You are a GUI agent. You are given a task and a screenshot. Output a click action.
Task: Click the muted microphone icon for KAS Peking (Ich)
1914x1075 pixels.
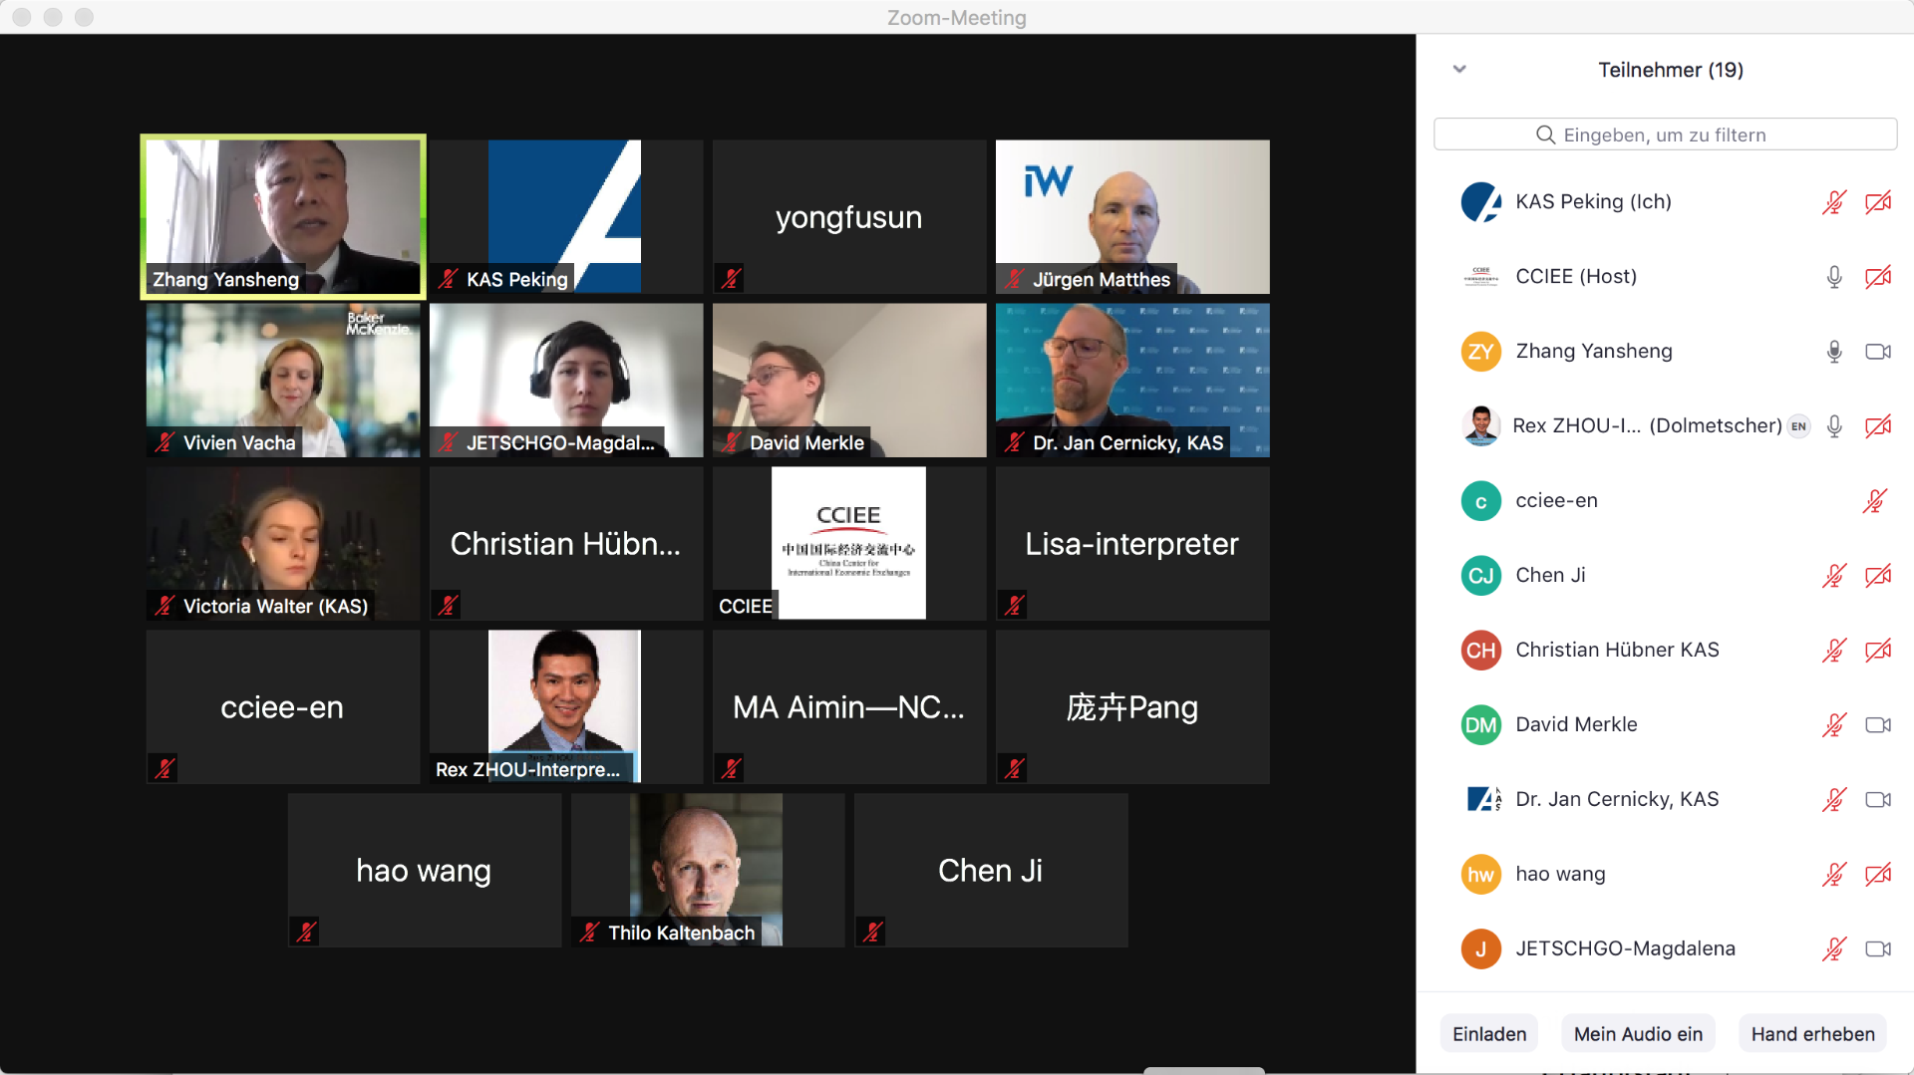pyautogui.click(x=1833, y=202)
